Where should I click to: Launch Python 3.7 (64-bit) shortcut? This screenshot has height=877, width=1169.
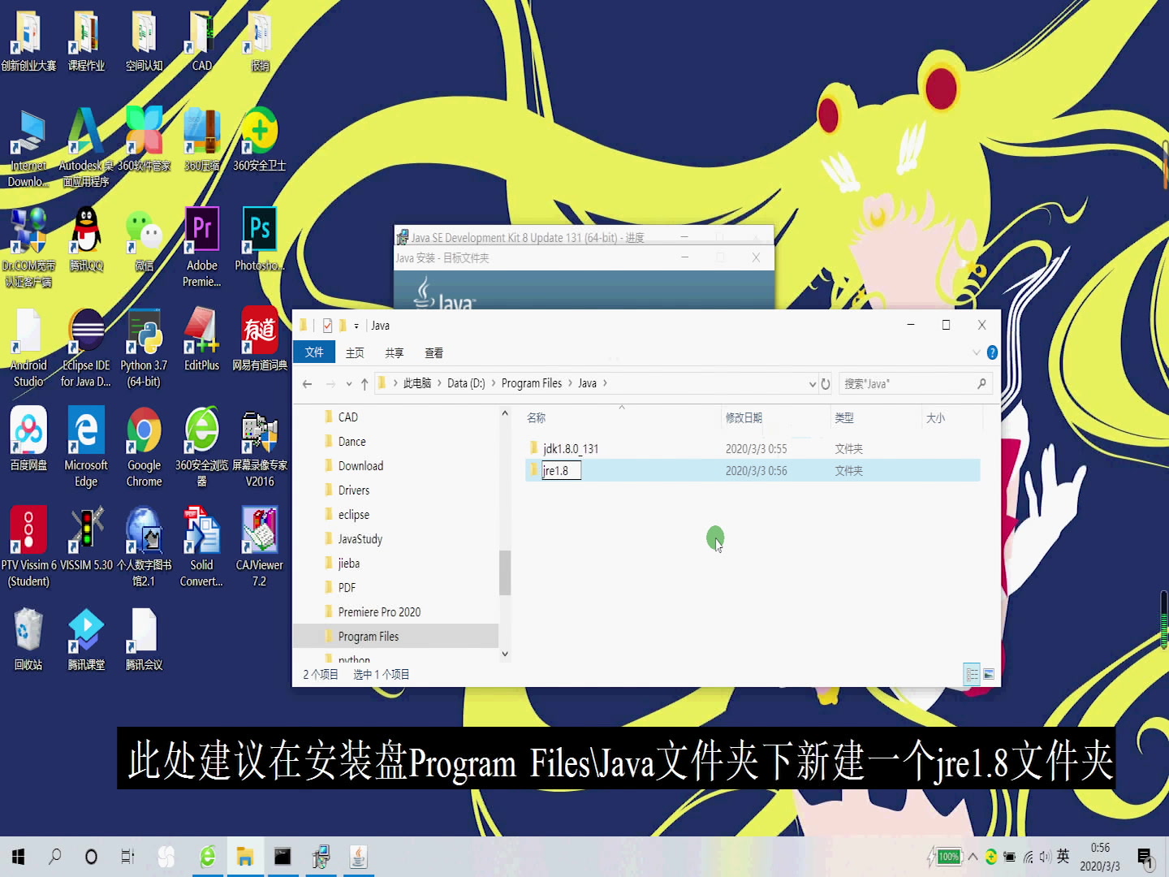point(144,348)
